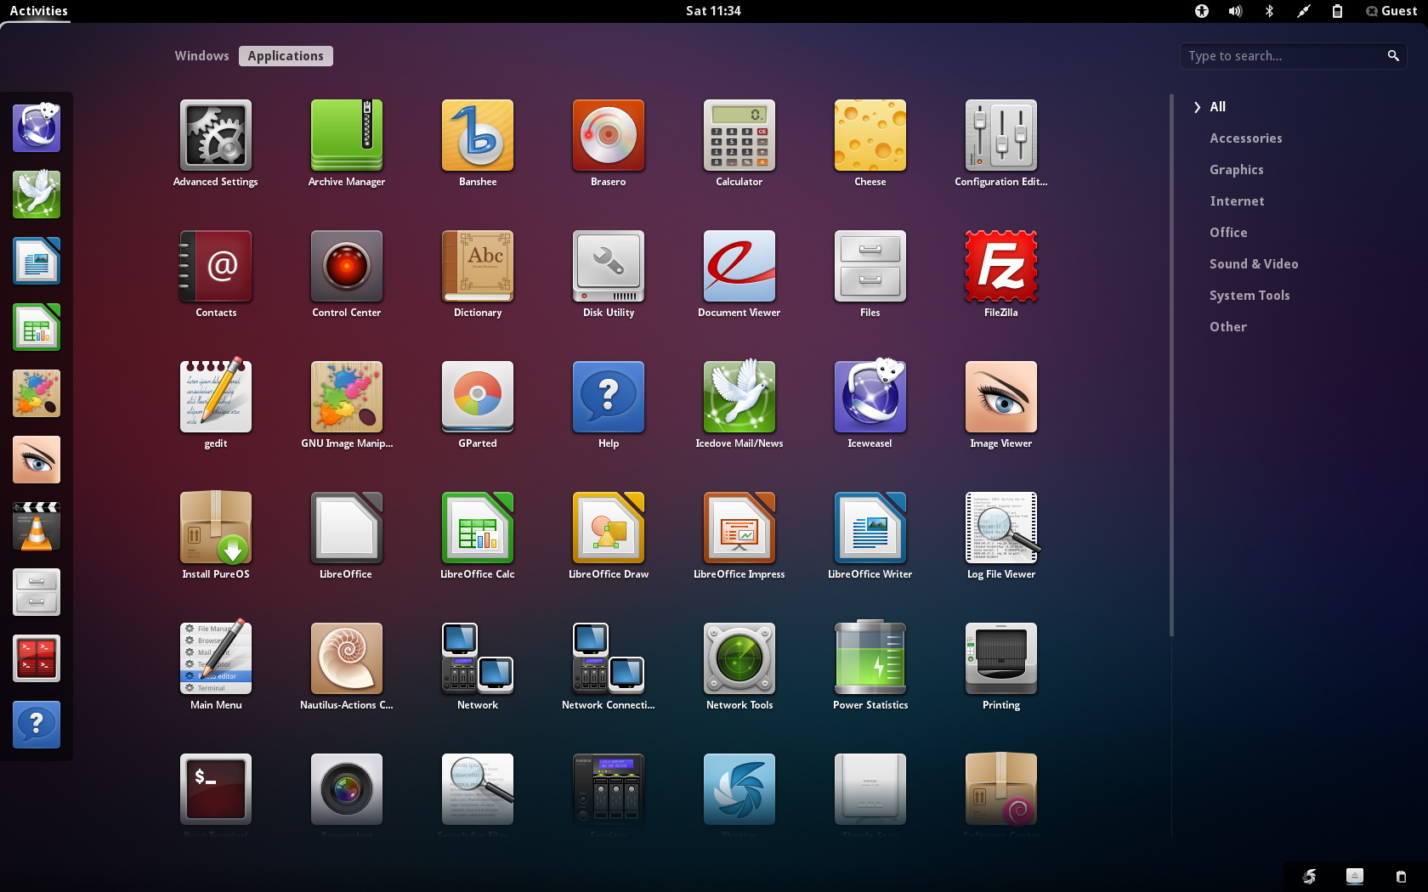Filter by System Tools category
This screenshot has height=892, width=1428.
tap(1249, 296)
